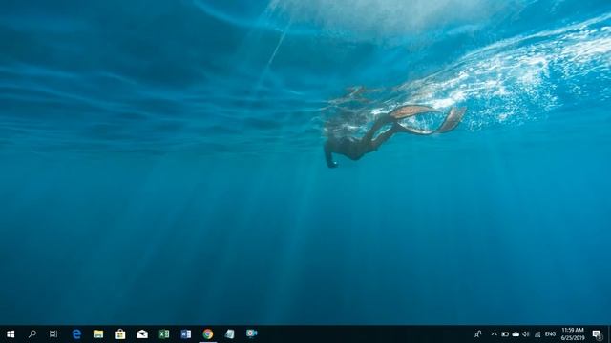Open the camera recorder app on the taskbar

252,333
